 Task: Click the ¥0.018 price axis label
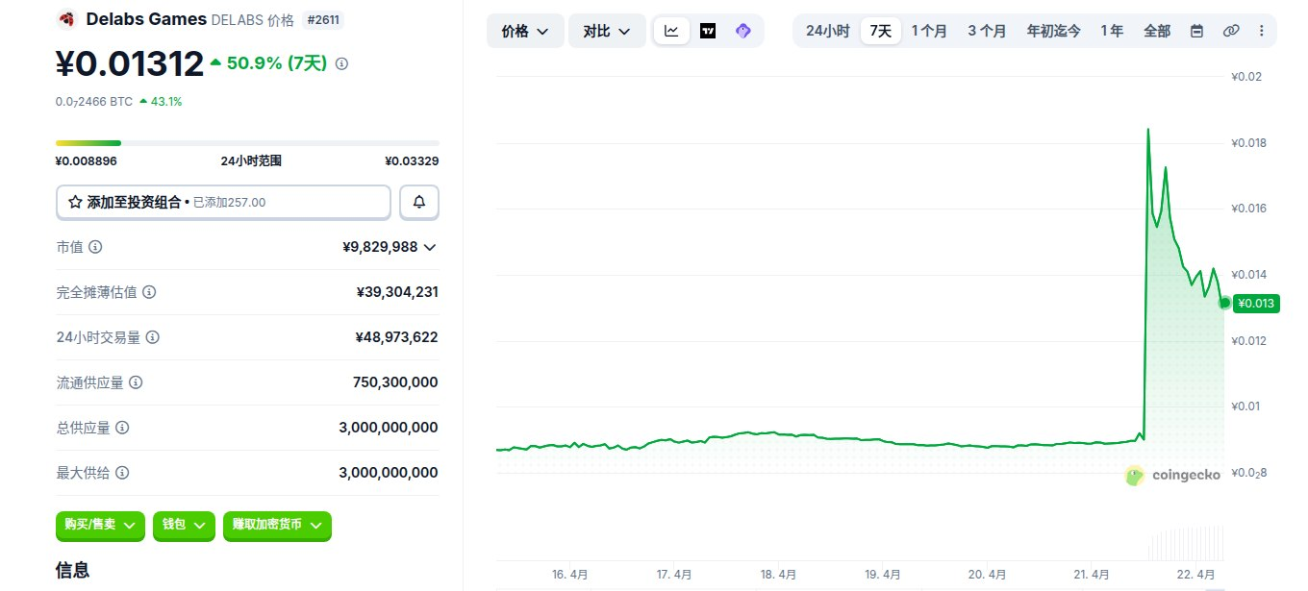[x=1249, y=143]
